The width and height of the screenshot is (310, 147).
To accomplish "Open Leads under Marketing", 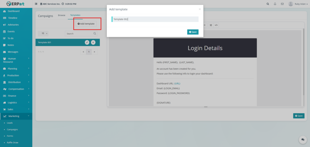I will (x=10, y=123).
